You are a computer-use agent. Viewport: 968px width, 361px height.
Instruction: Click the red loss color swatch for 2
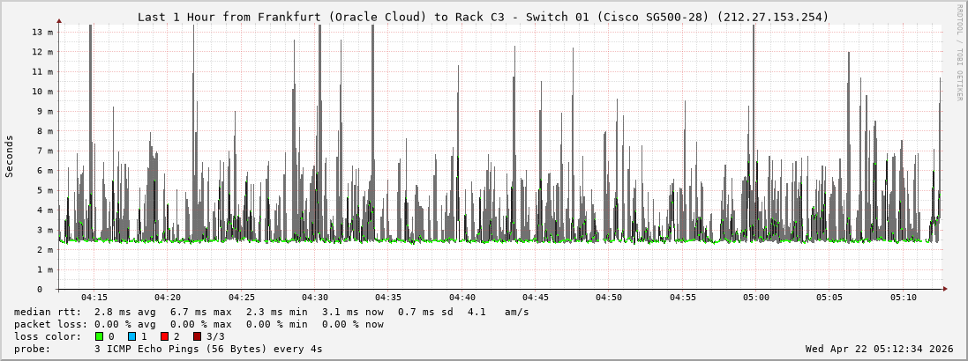164,336
